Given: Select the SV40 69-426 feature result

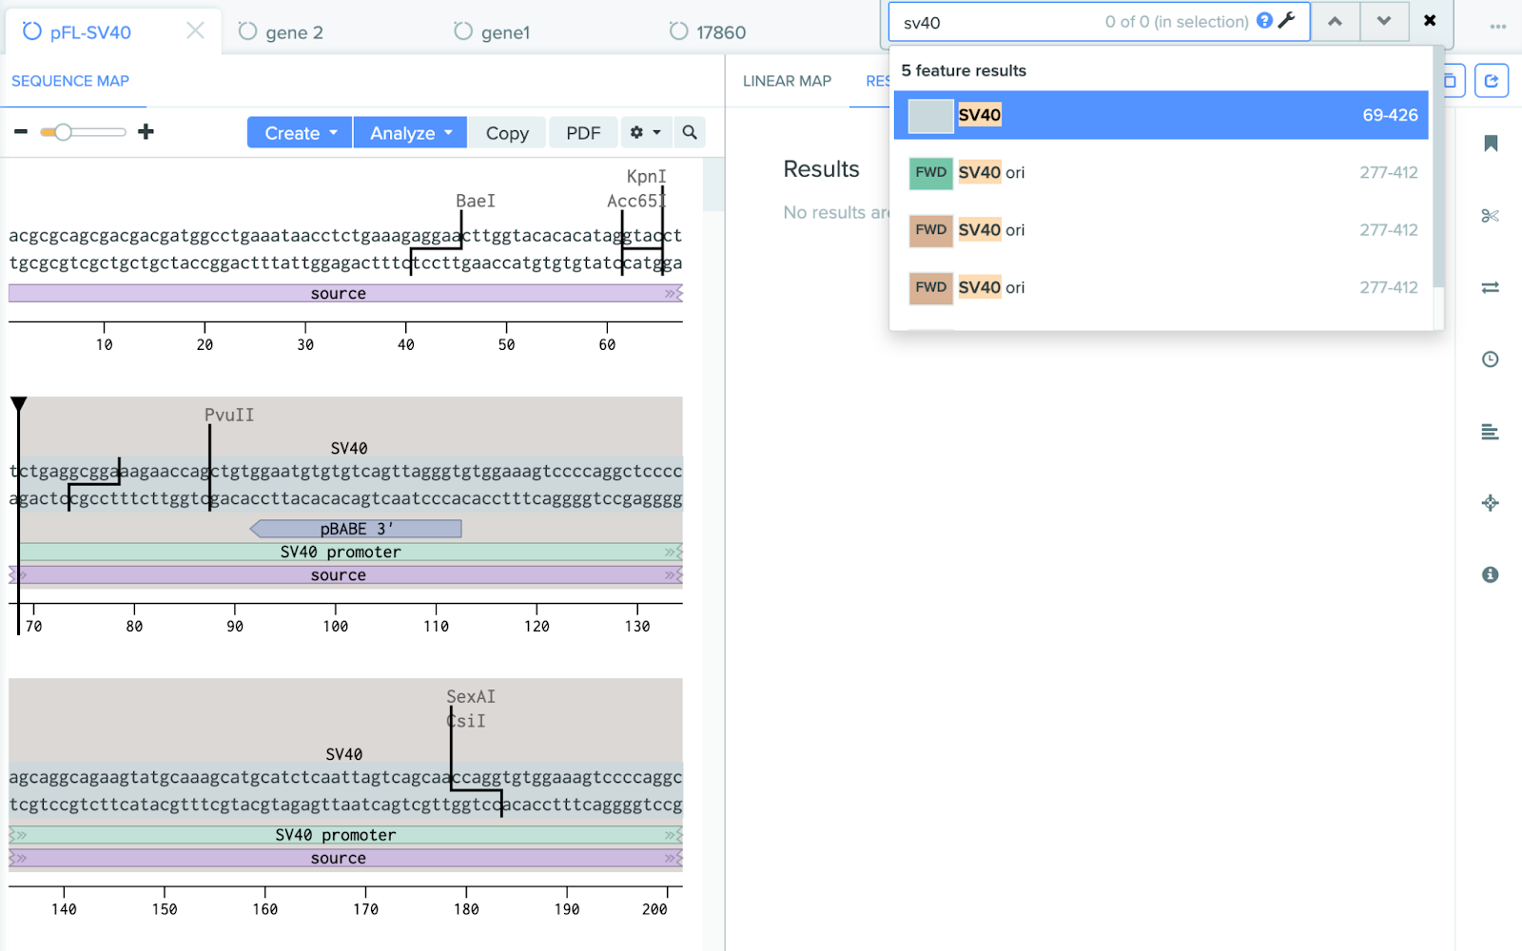Looking at the screenshot, I should [x=1161, y=115].
